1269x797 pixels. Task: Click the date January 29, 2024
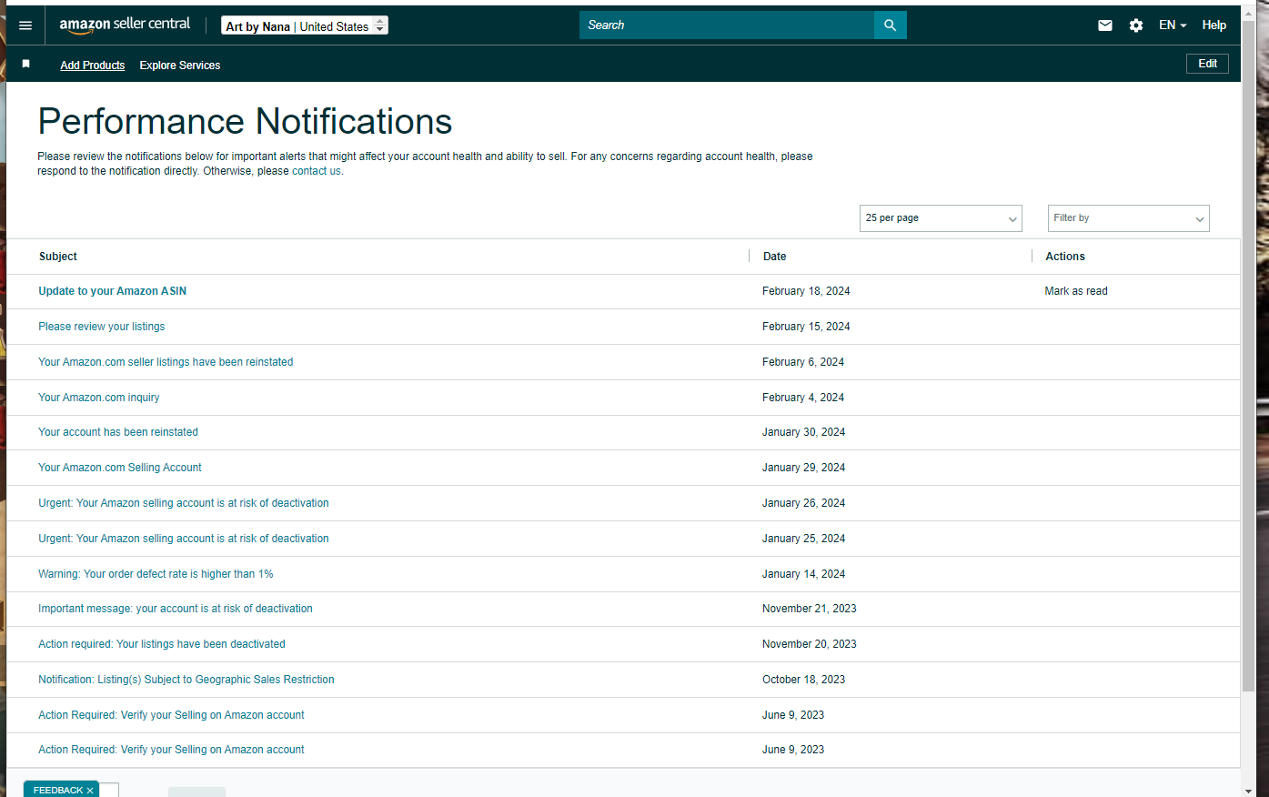click(x=804, y=468)
